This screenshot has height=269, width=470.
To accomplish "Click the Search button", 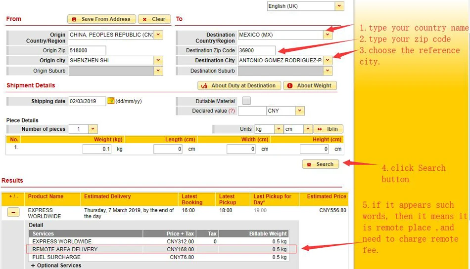I will 321,164.
